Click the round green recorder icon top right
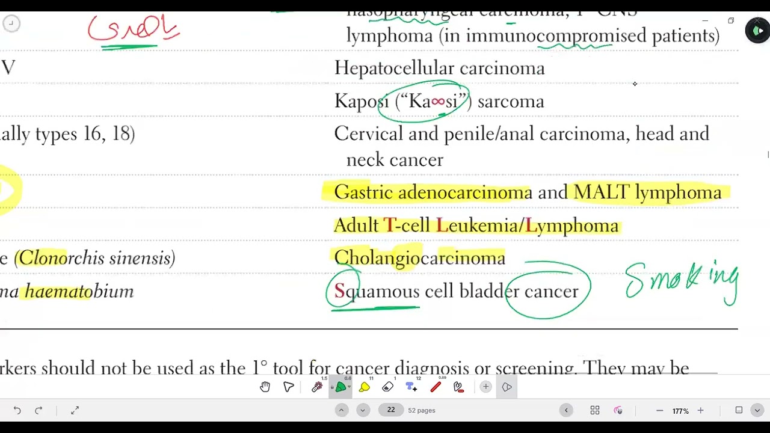 click(x=757, y=31)
